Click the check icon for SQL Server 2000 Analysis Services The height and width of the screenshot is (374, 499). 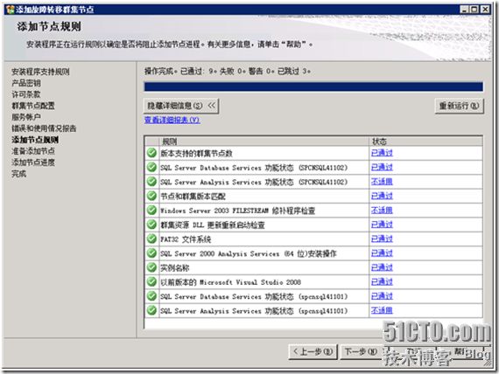click(x=151, y=253)
